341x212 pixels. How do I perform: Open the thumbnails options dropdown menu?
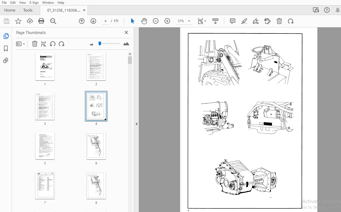[x=20, y=44]
